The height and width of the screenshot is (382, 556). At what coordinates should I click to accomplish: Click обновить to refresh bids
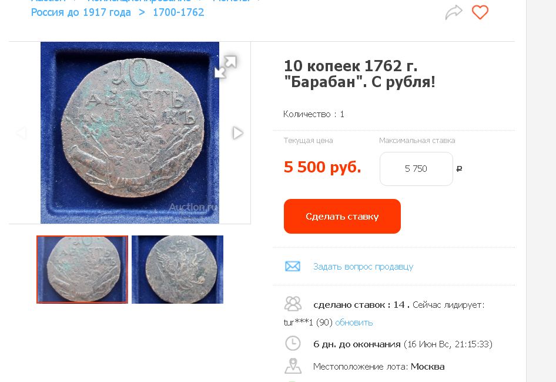click(x=354, y=323)
